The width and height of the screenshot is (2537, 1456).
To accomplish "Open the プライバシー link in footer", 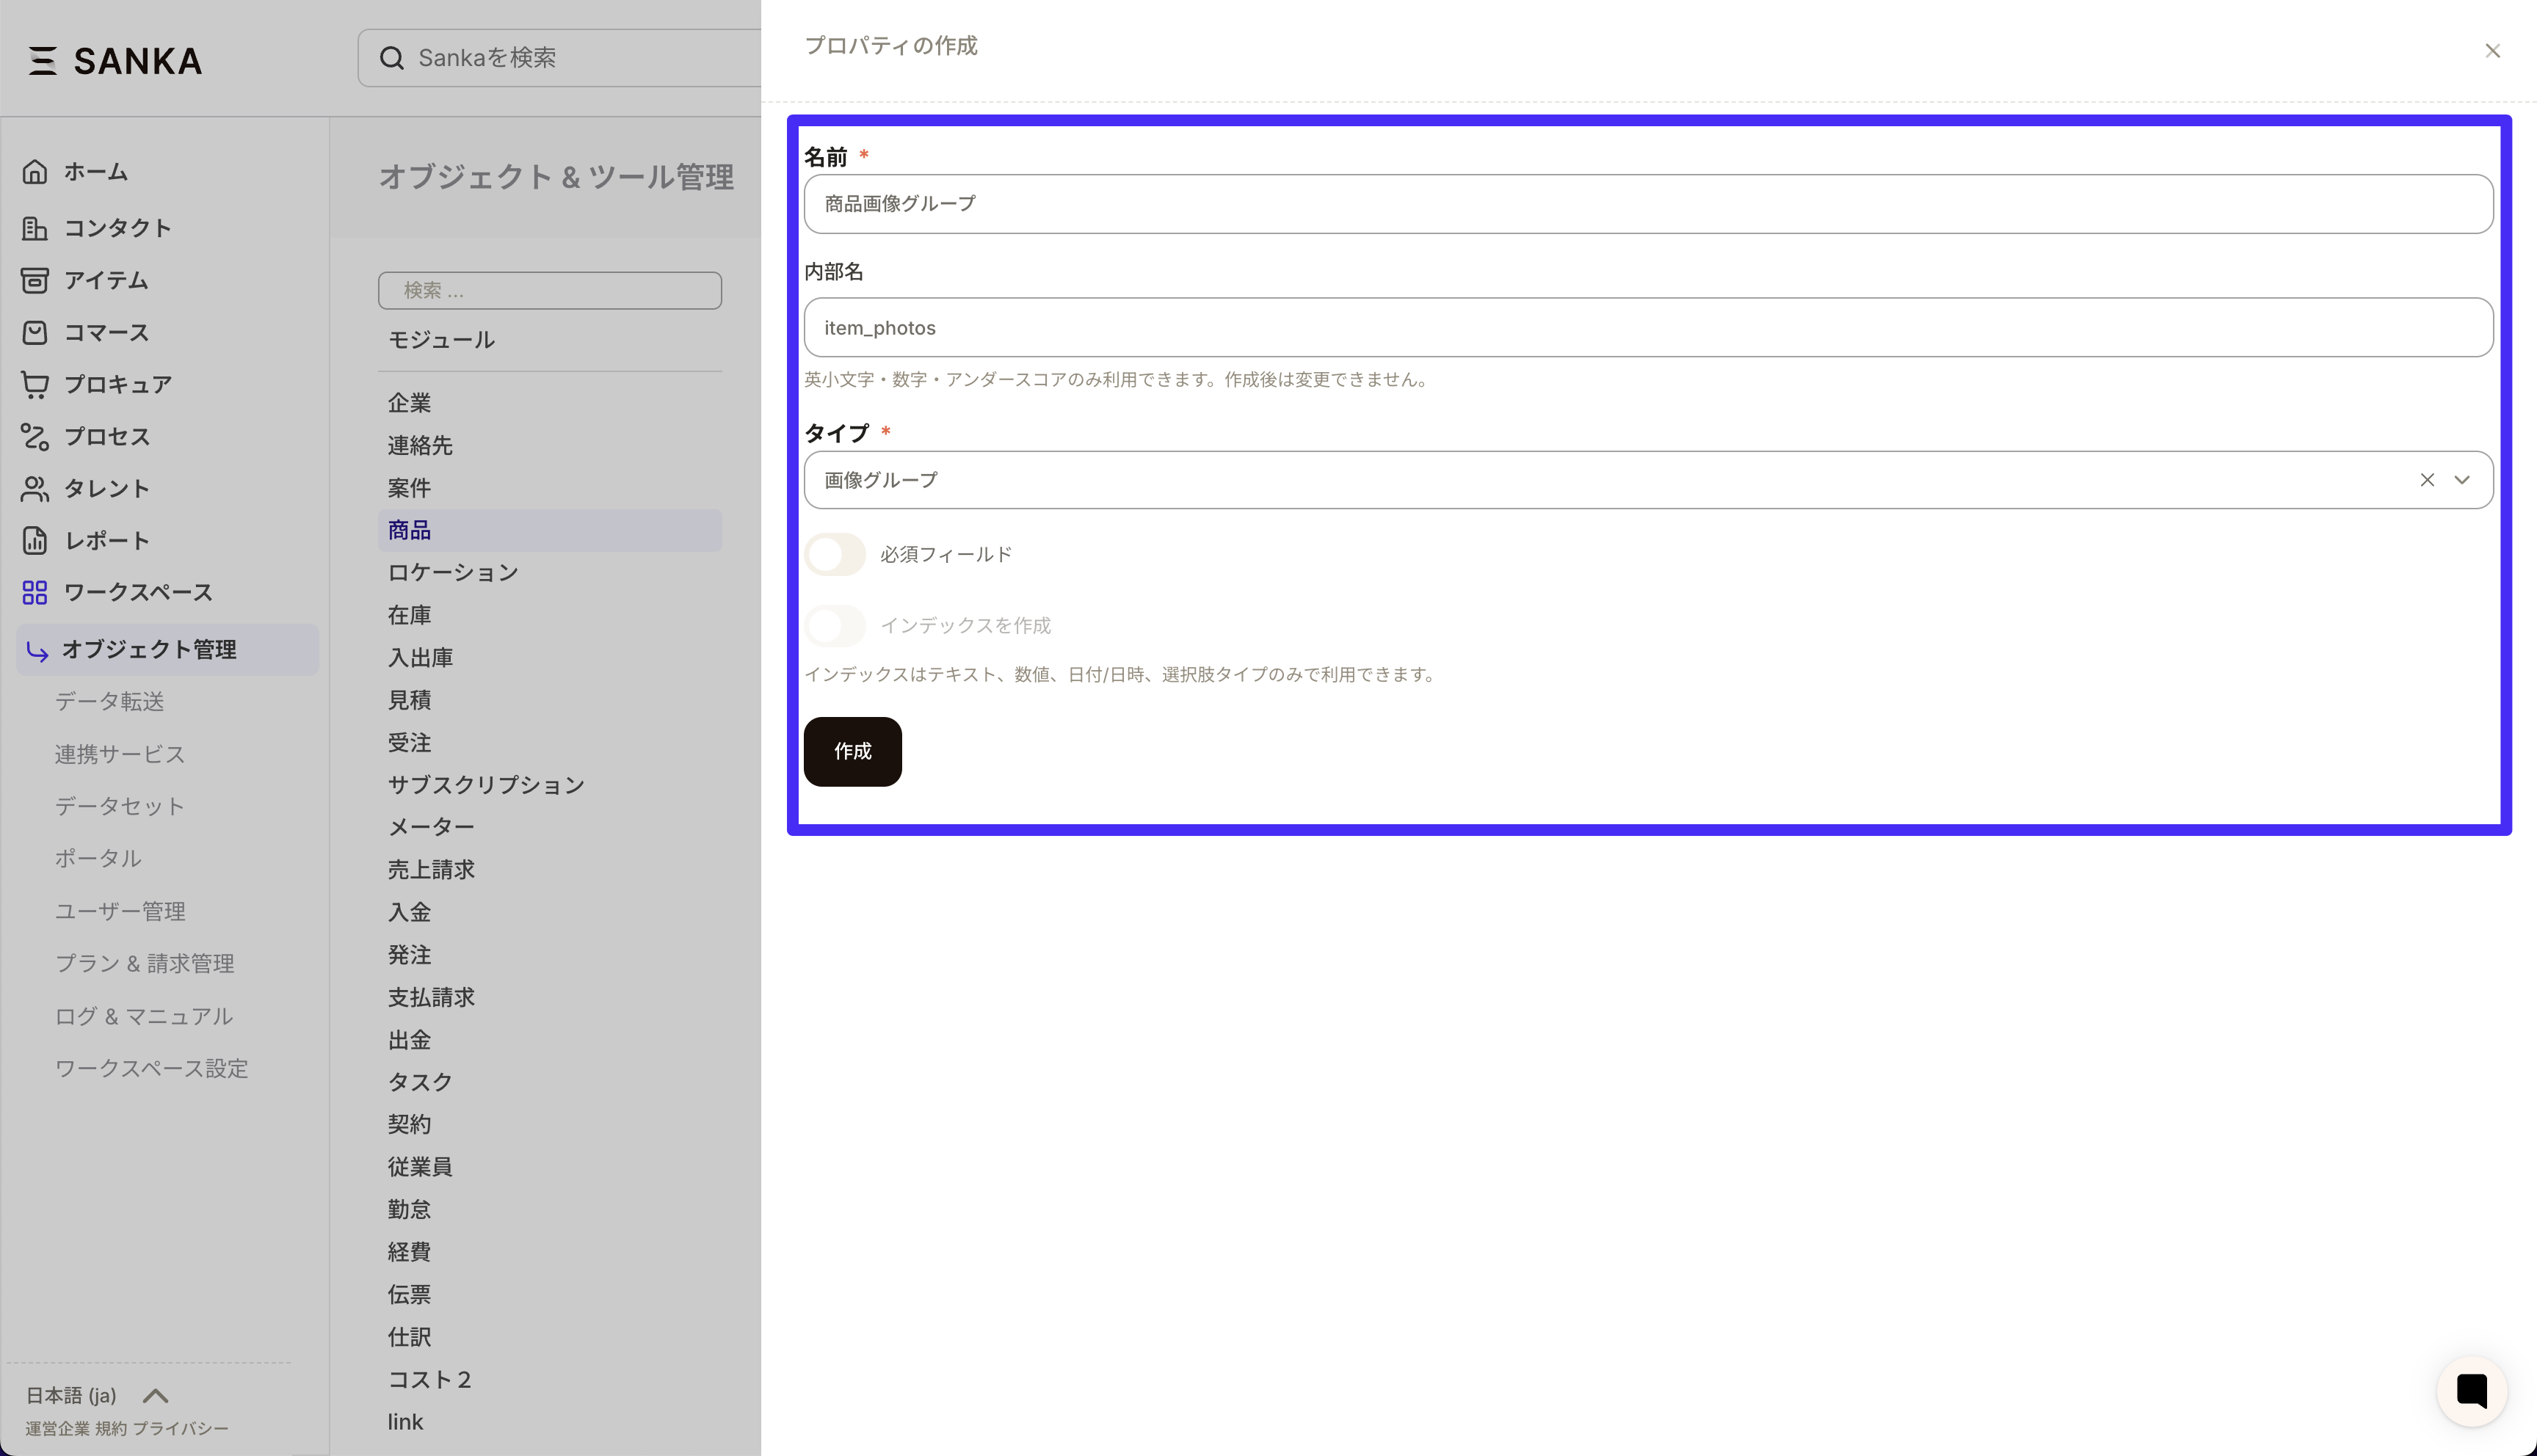I will (181, 1429).
